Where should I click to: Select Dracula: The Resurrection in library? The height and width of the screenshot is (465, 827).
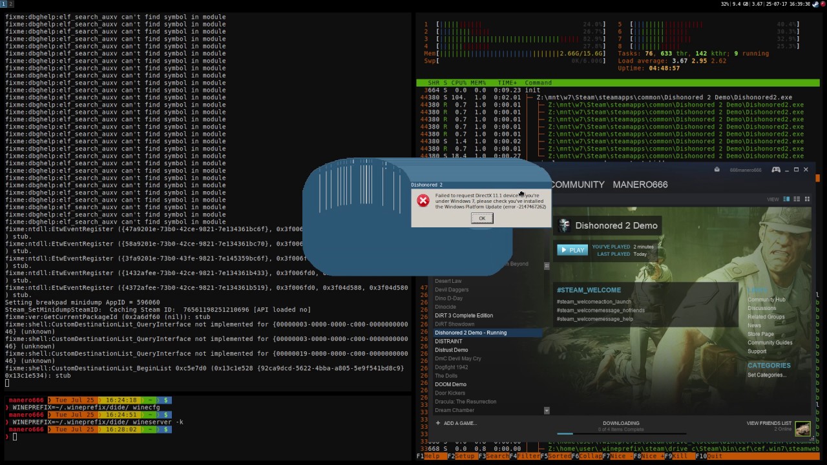coord(466,402)
